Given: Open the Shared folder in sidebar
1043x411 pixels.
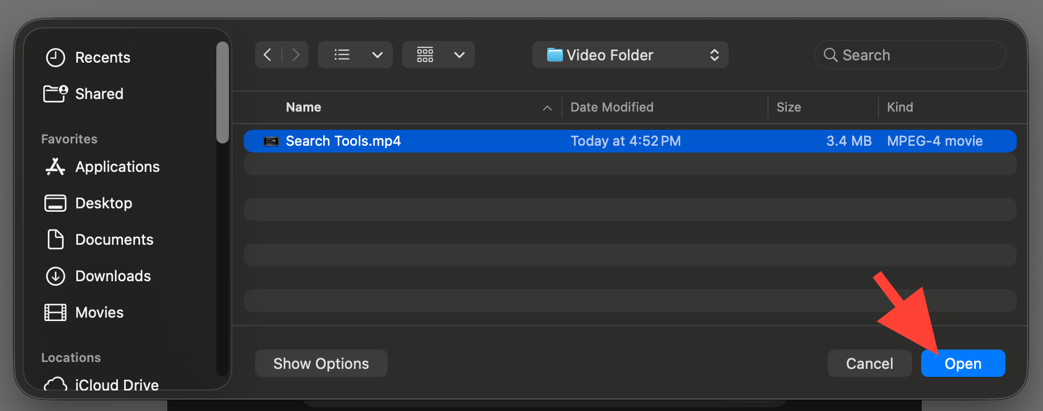Looking at the screenshot, I should click(x=99, y=94).
